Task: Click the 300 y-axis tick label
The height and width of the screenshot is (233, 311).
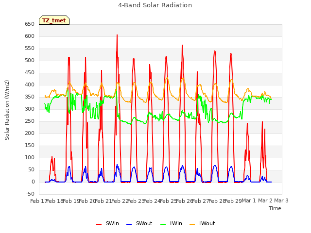Action: pyautogui.click(x=30, y=109)
